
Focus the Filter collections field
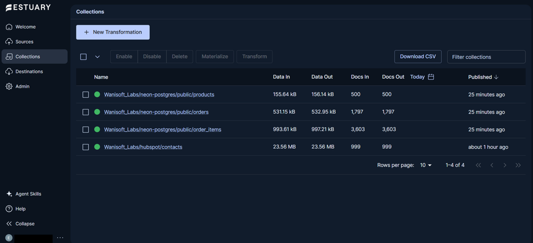486,57
